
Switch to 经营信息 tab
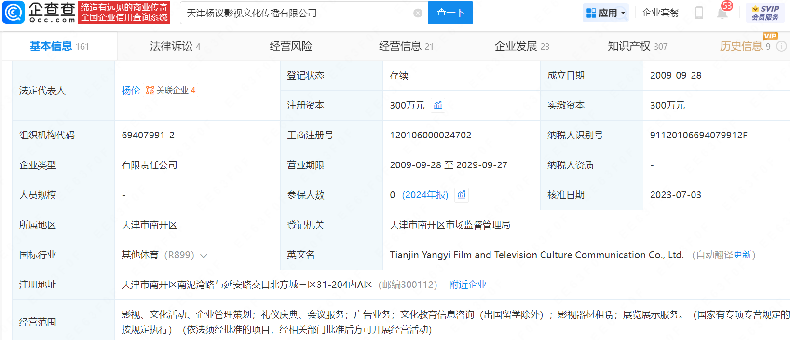(x=406, y=46)
